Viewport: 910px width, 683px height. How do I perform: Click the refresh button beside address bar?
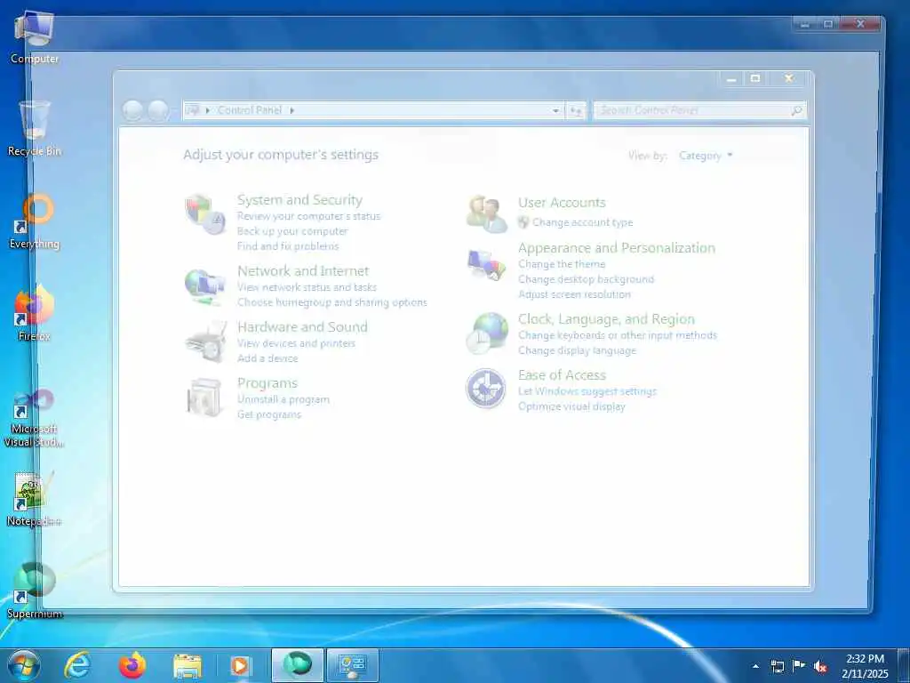[x=576, y=110]
